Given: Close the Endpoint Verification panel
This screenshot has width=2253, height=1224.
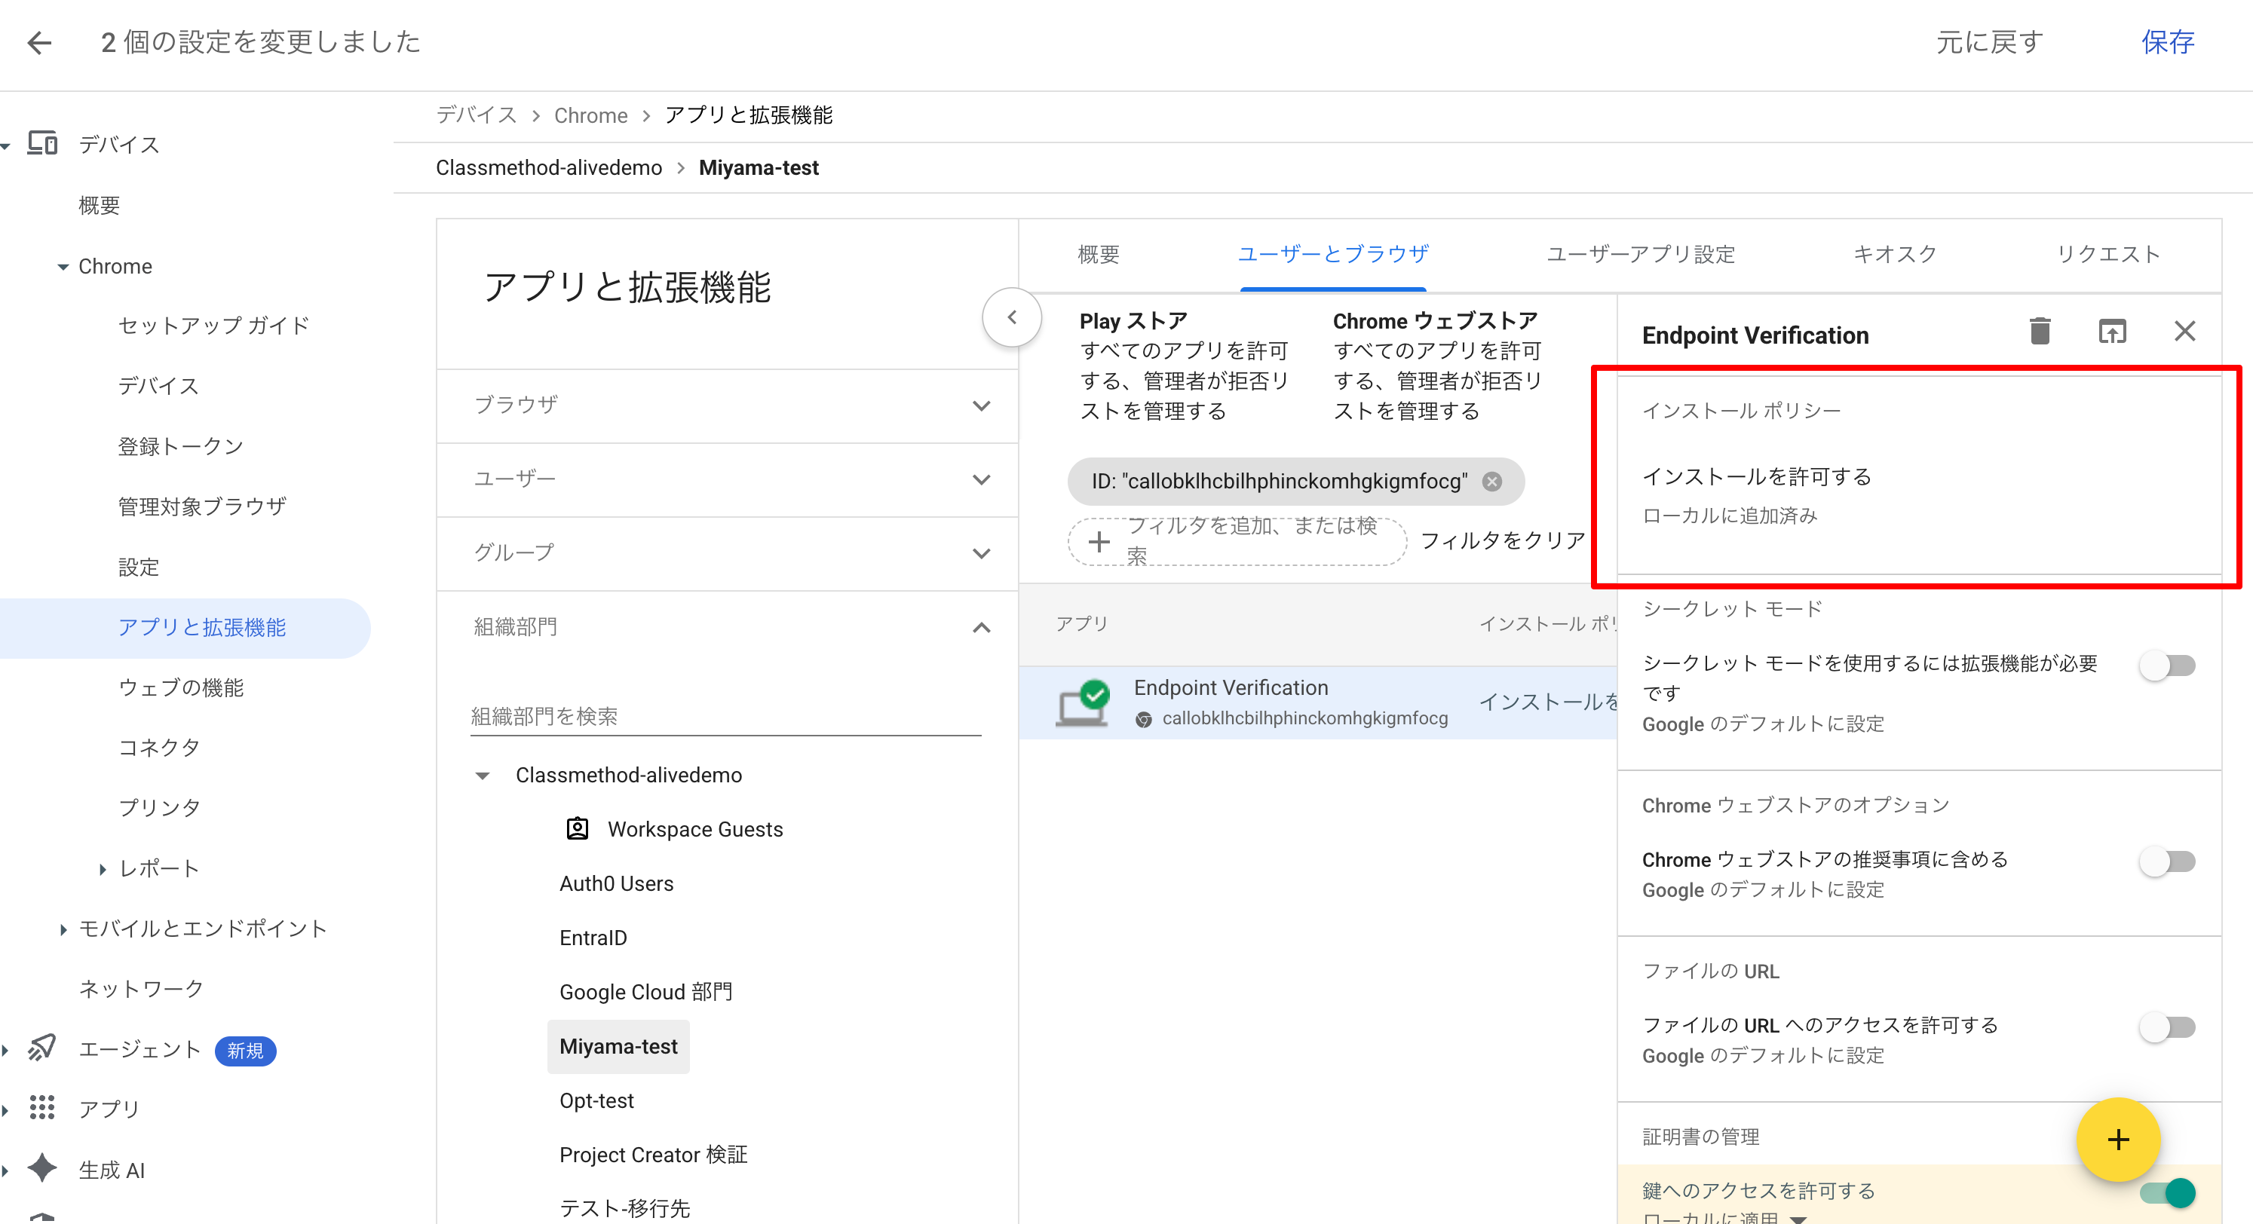Looking at the screenshot, I should click(x=2185, y=332).
